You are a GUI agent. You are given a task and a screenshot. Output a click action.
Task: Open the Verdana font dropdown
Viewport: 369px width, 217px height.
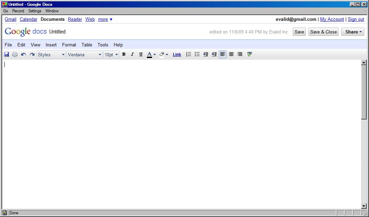[x=84, y=55]
